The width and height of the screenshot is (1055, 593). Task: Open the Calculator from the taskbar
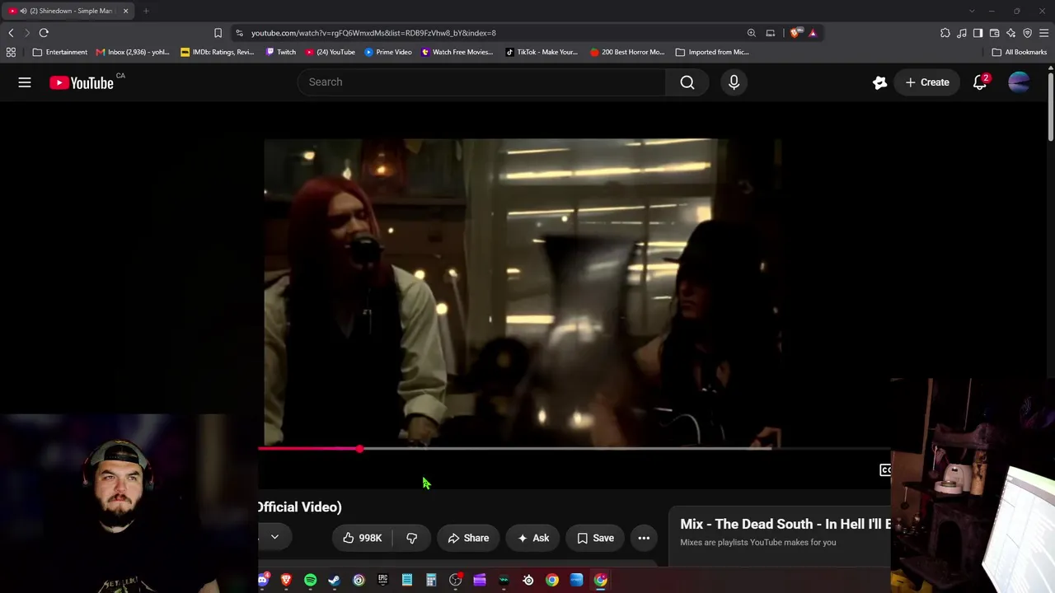[431, 581]
